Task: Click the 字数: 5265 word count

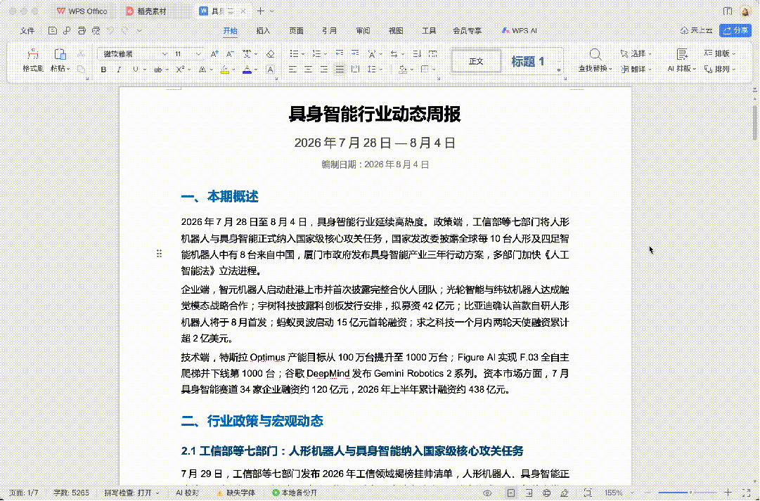Action: 71,493
